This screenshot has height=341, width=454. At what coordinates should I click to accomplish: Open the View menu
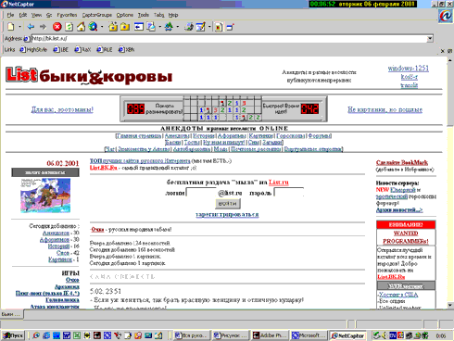pos(36,15)
